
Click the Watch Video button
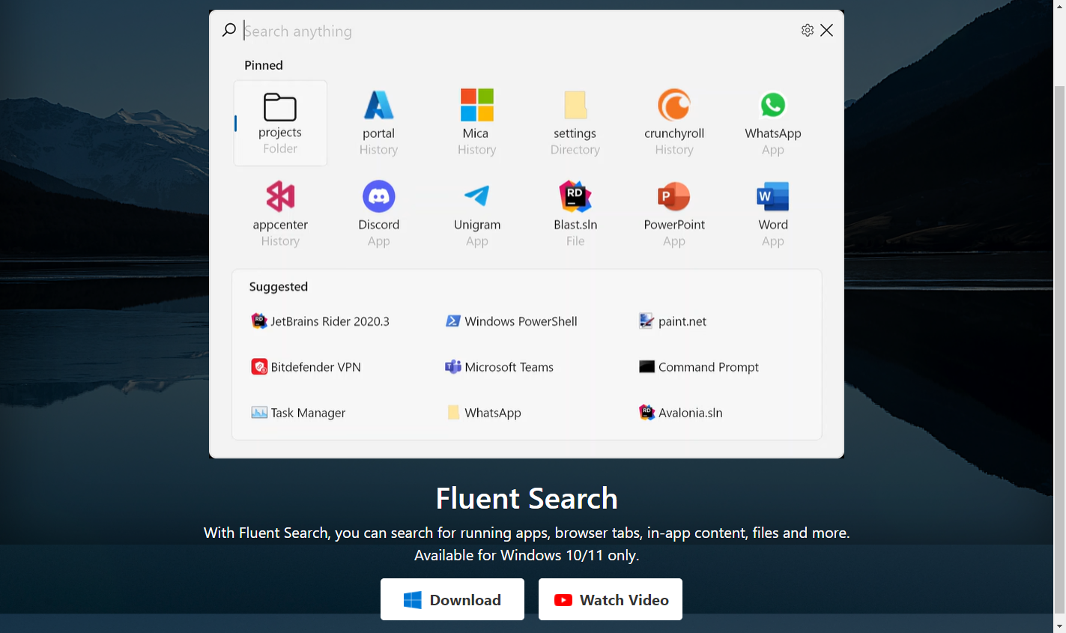pyautogui.click(x=611, y=599)
